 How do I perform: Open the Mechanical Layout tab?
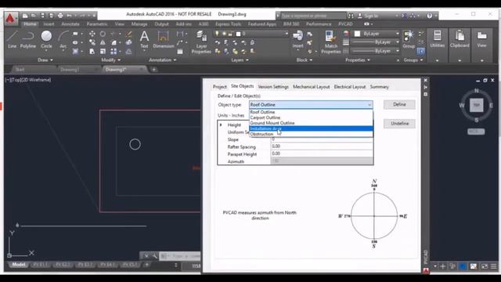312,87
